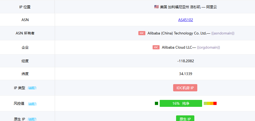Click the green 原生 IP badge
255x121 pixels.
coord(185,118)
